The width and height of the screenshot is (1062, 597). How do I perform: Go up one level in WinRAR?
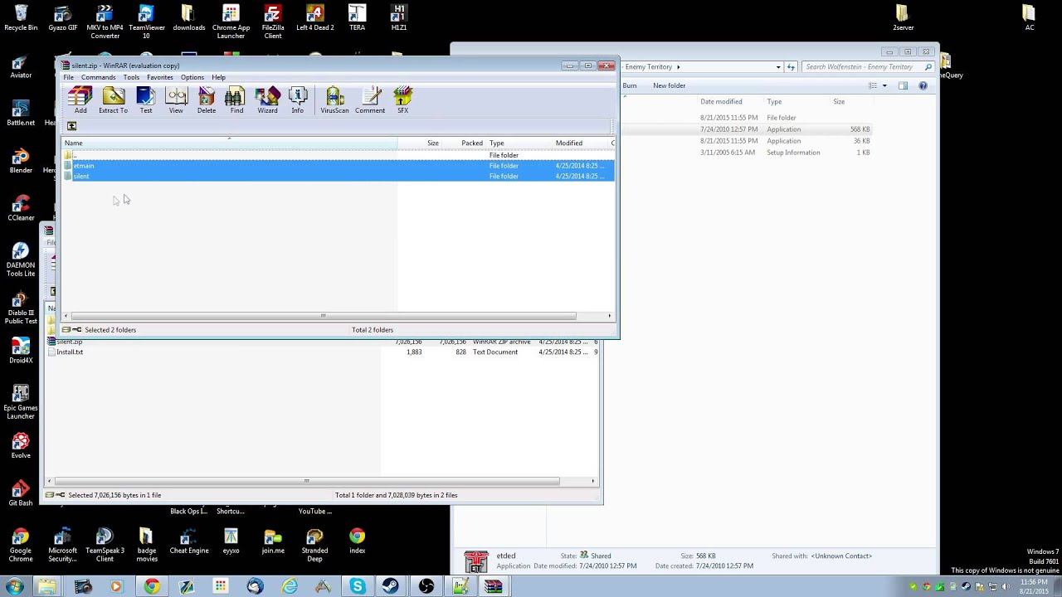pos(71,126)
